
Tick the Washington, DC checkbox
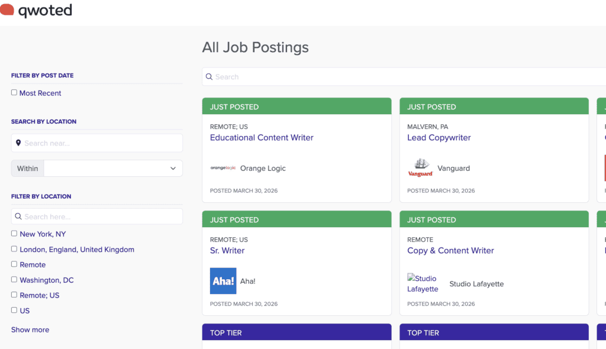14,280
